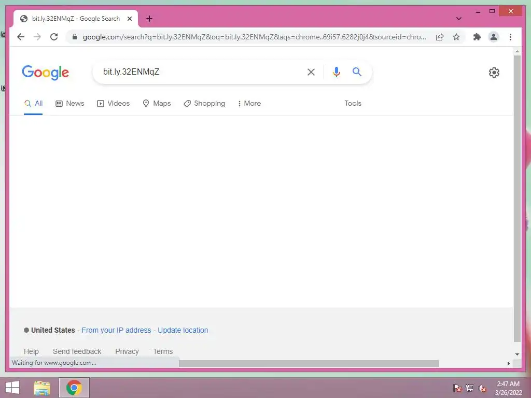Image resolution: width=531 pixels, height=398 pixels.
Task: Open 'From your IP address' link
Action: pos(116,330)
